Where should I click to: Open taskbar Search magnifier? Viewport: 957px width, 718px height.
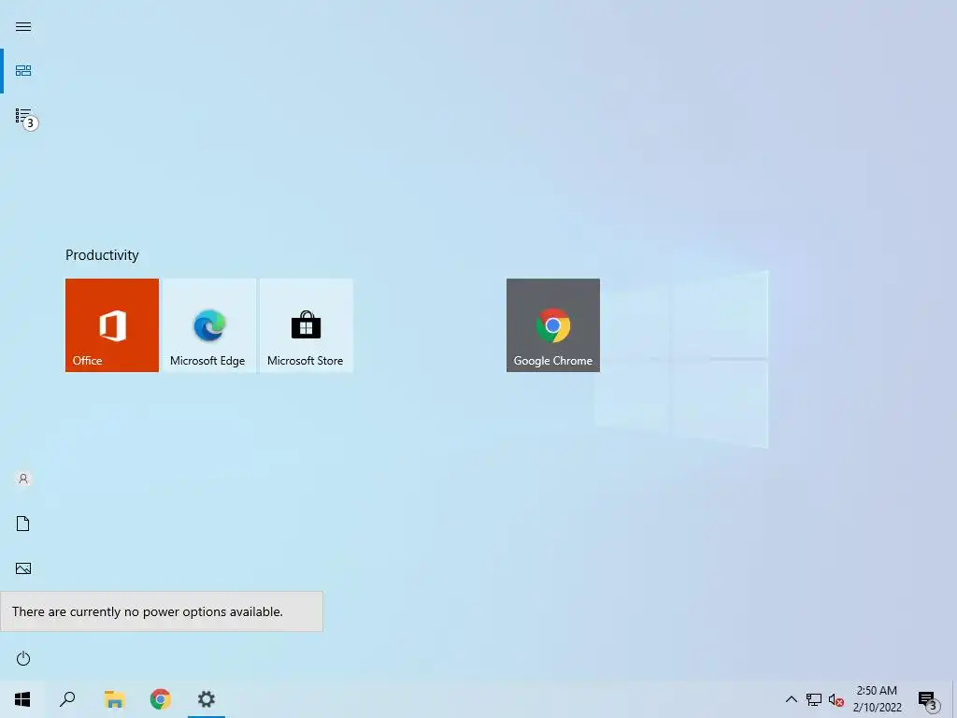67,699
